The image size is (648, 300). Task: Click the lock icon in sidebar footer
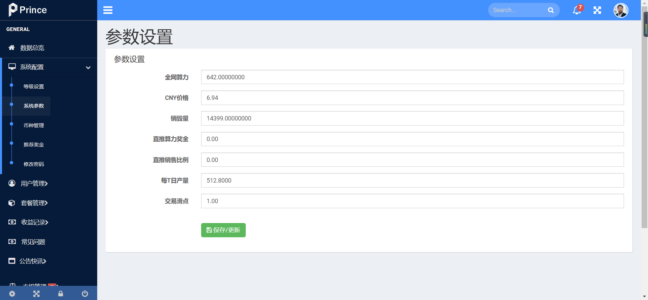click(61, 294)
